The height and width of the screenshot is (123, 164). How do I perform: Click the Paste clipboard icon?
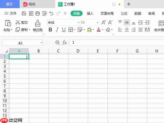click(x=8, y=23)
